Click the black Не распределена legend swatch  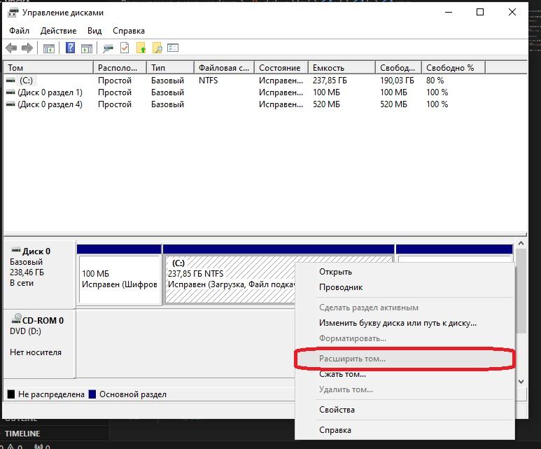point(11,394)
